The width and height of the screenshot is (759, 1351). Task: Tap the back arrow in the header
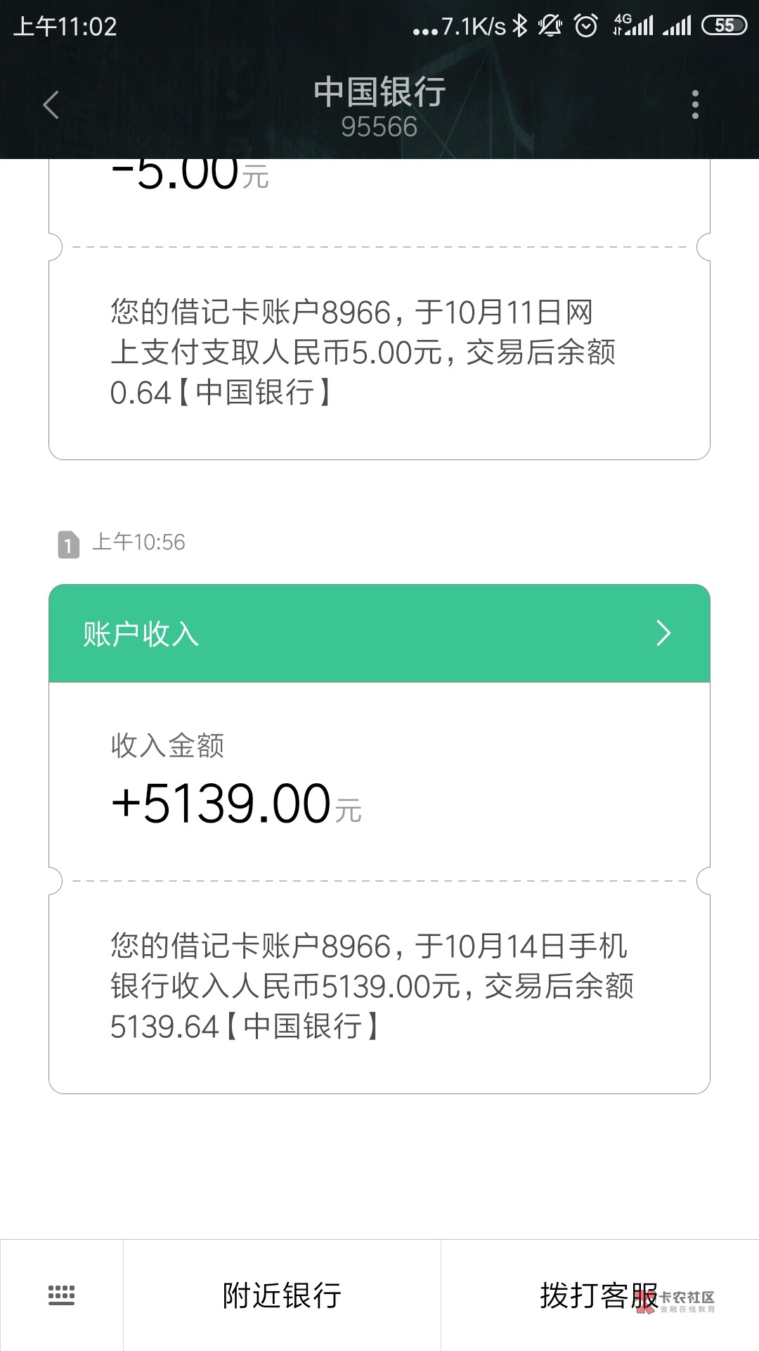pyautogui.click(x=51, y=106)
